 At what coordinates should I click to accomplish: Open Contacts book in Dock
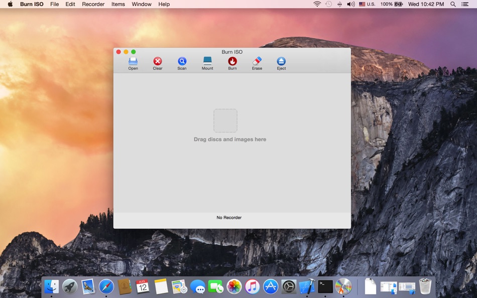(125, 286)
